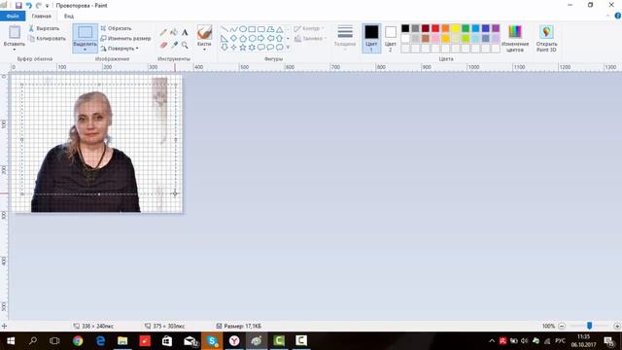Click the zoom slider handle
The image size is (622, 350).
pos(590,326)
